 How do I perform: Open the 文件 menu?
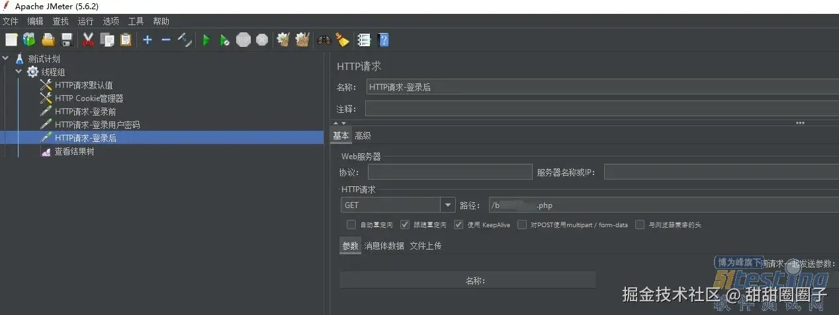pyautogui.click(x=11, y=21)
